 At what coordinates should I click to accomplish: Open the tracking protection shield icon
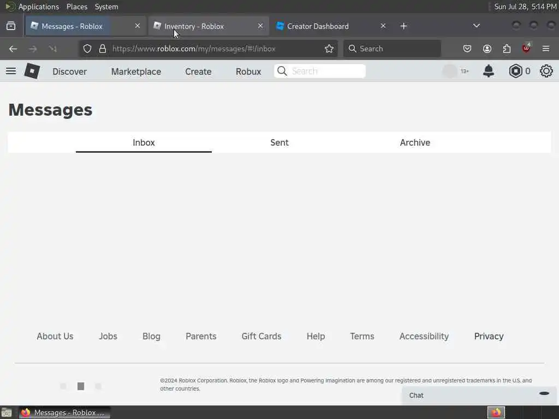[x=87, y=49]
